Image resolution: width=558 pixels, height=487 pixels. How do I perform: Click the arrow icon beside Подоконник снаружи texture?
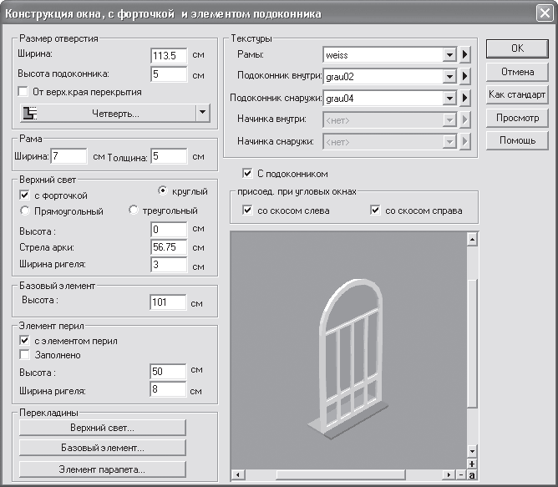pyautogui.click(x=464, y=98)
